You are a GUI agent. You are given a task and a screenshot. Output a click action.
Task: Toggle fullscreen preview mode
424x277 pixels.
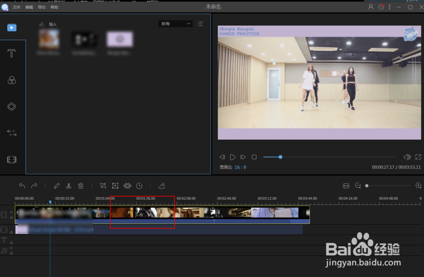[418, 157]
